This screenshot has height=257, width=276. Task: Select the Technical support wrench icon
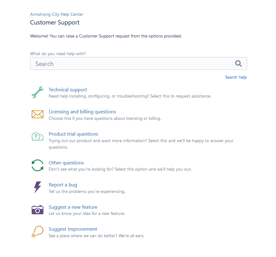coord(37,92)
